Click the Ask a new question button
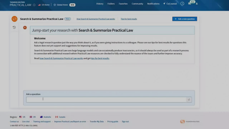The width and height of the screenshot is (229, 129). [x=184, y=19]
